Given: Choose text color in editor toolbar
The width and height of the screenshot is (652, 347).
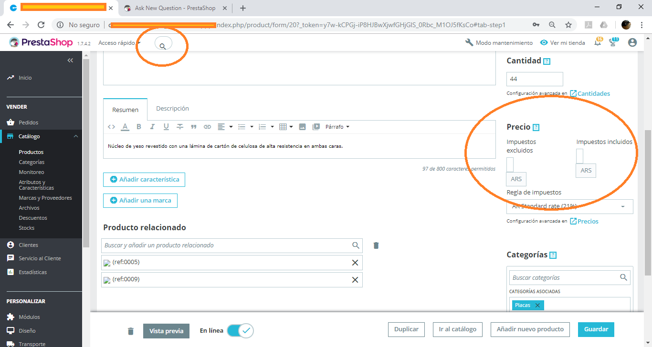Looking at the screenshot, I should point(125,127).
